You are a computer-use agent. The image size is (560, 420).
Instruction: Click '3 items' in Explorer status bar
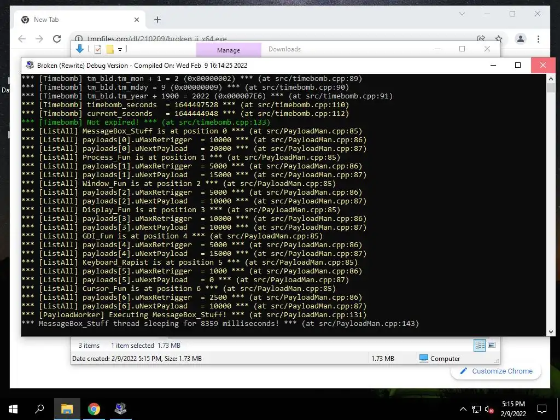[89, 346]
